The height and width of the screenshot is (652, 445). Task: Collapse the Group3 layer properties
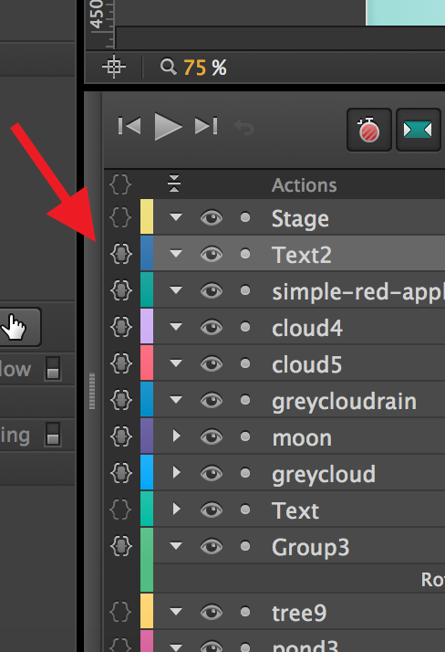click(x=176, y=545)
